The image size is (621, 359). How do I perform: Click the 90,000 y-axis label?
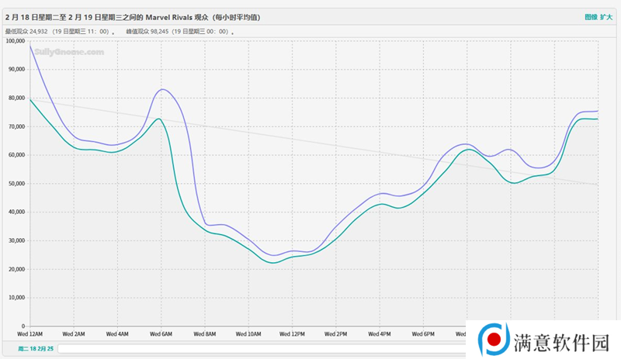16,69
